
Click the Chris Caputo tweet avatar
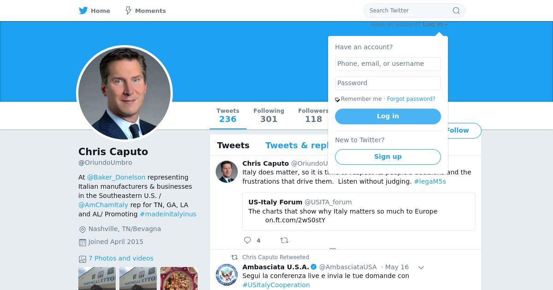click(x=227, y=172)
